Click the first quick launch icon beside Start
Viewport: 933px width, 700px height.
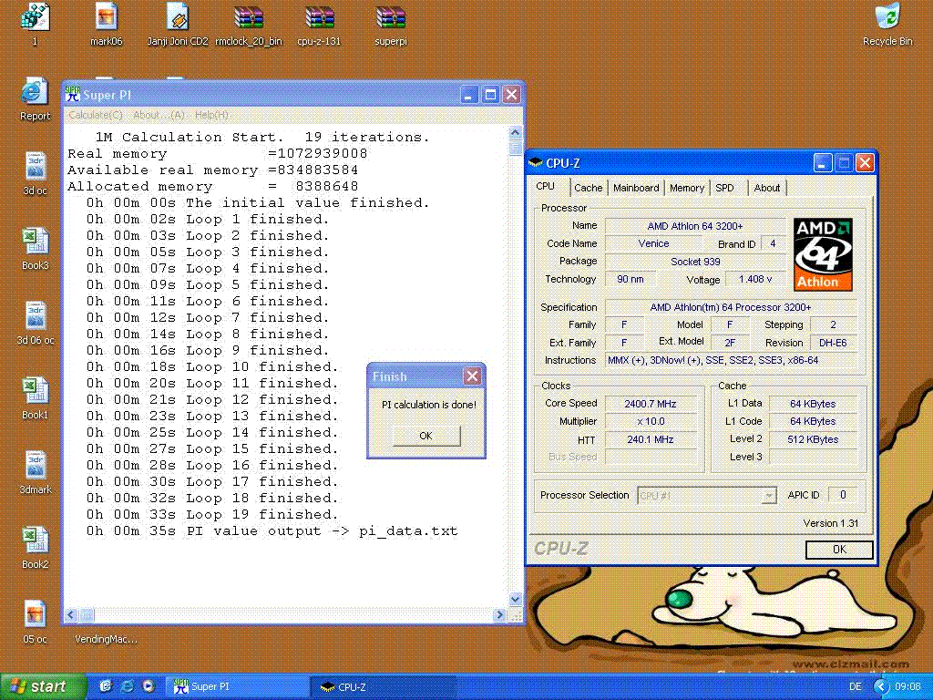[x=106, y=686]
